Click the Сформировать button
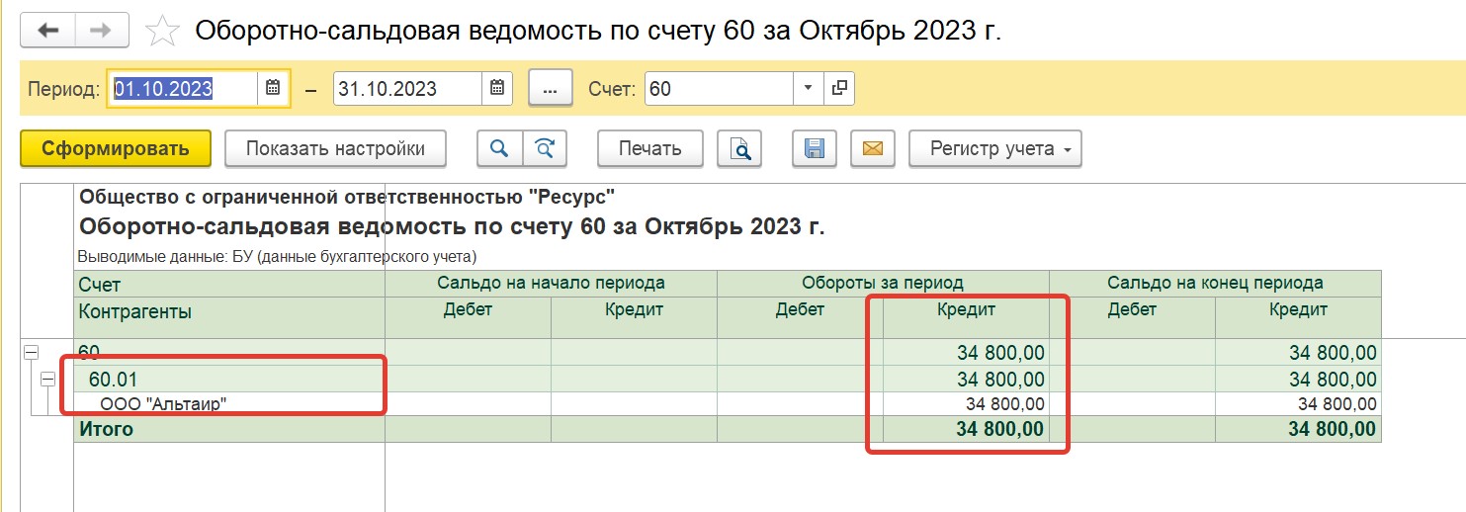Screen dimensions: 1466x512 coord(116,148)
